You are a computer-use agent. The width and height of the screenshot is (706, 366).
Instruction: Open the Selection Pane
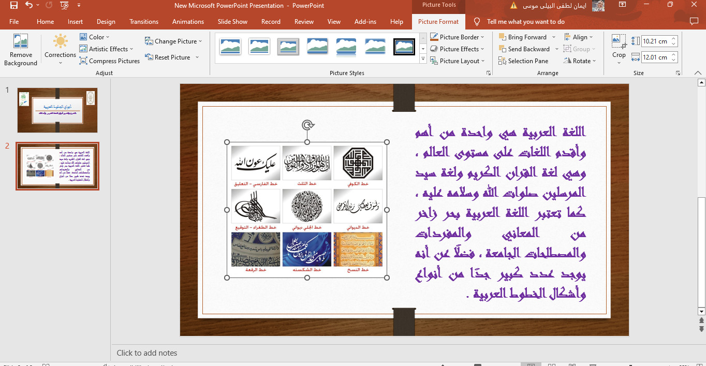(x=523, y=61)
